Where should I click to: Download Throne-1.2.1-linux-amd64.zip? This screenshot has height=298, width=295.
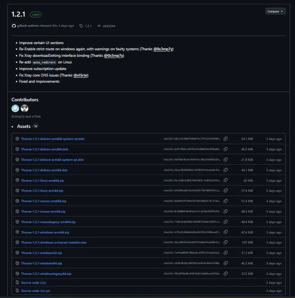[x=43, y=181]
